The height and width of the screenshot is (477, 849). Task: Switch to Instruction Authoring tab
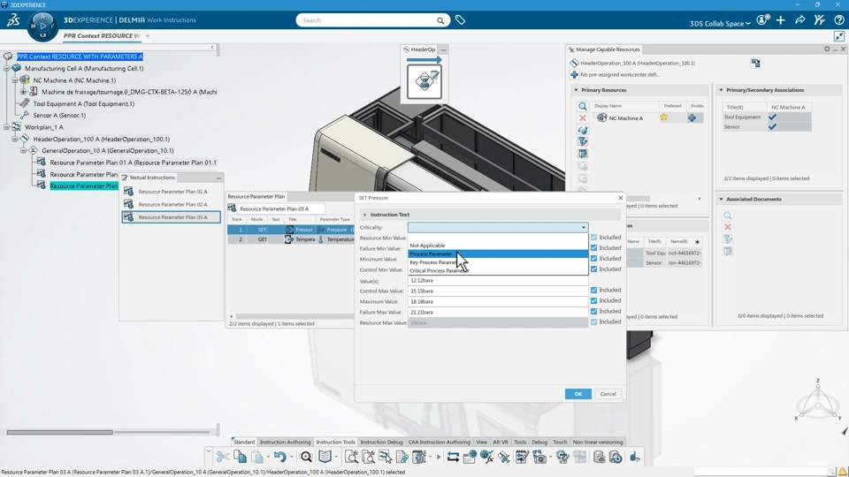point(286,442)
